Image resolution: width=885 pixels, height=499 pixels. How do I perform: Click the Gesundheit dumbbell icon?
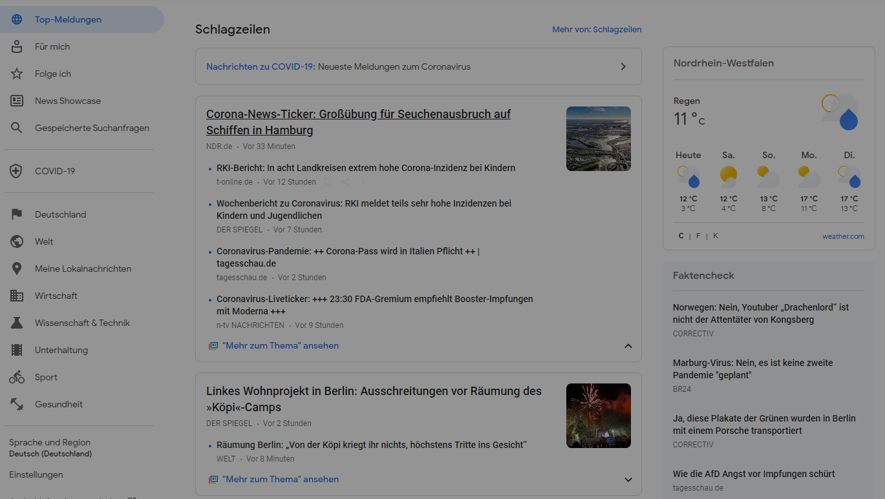(x=17, y=404)
